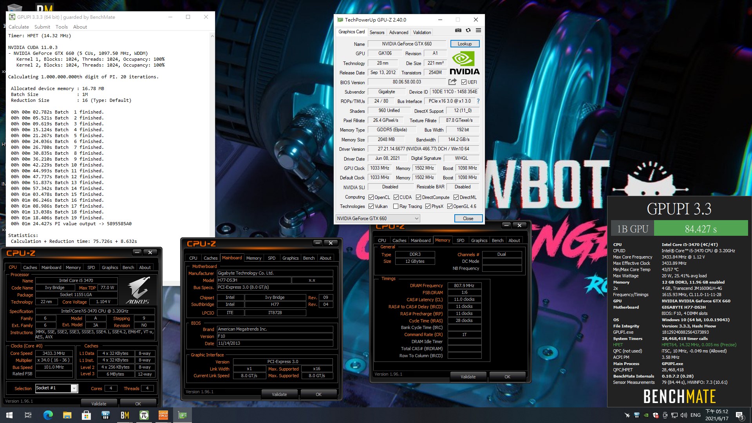Screen dimensions: 752x423
Task: Click the airplane mode tray icon
Action: click(x=627, y=415)
